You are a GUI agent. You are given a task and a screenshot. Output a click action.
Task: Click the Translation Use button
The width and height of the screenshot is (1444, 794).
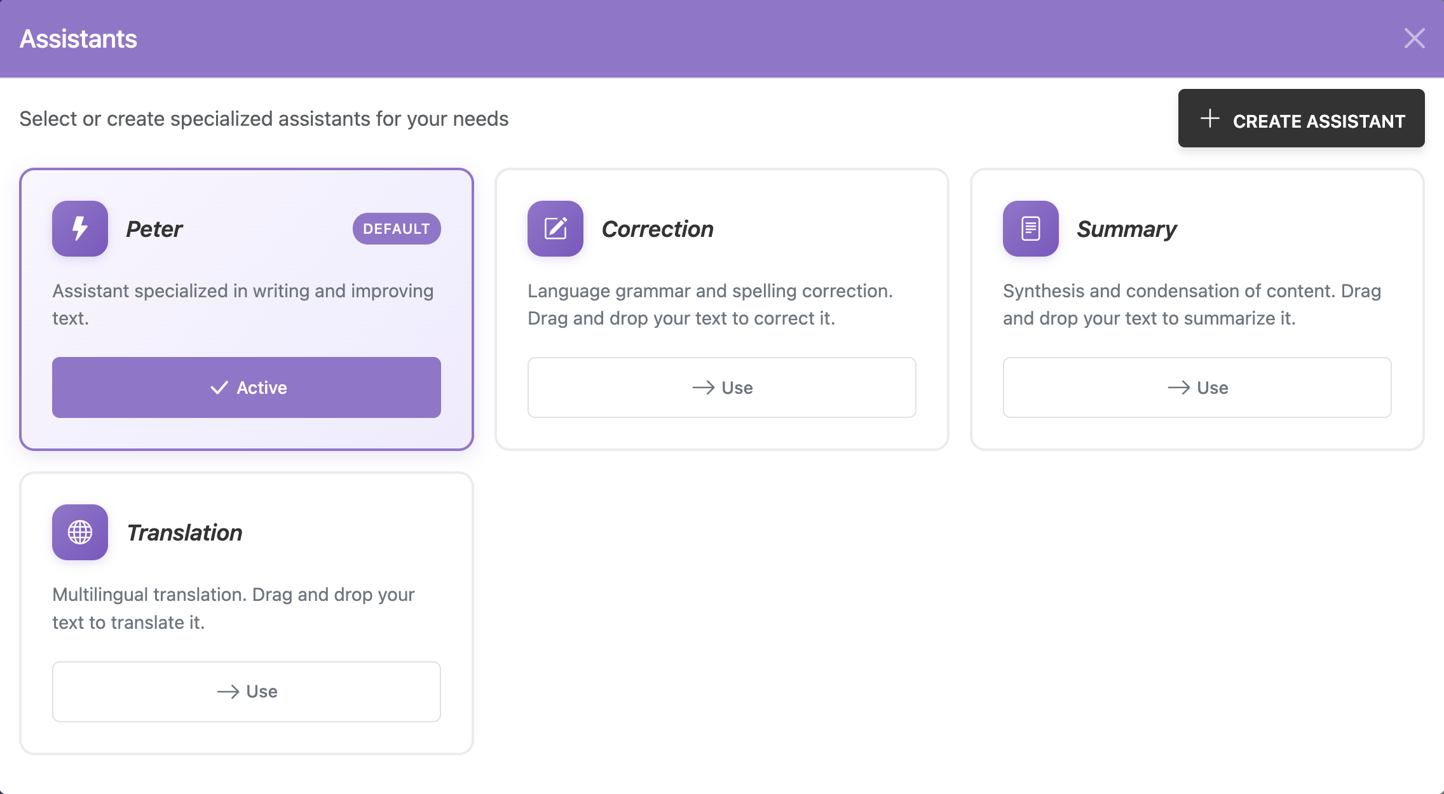click(x=246, y=691)
